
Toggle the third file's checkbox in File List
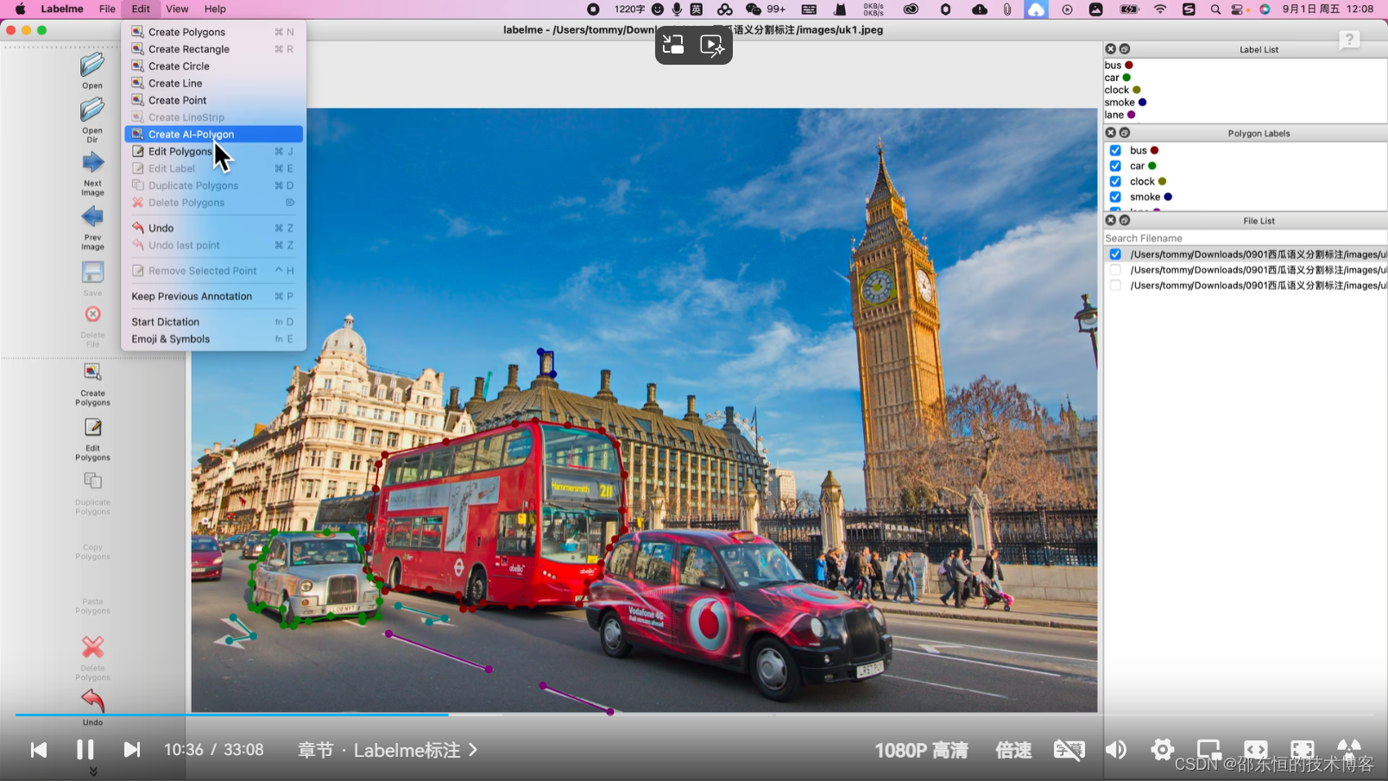(1115, 286)
